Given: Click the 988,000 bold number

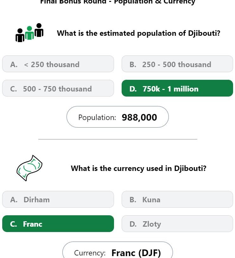Looking at the screenshot, I should point(139,117).
